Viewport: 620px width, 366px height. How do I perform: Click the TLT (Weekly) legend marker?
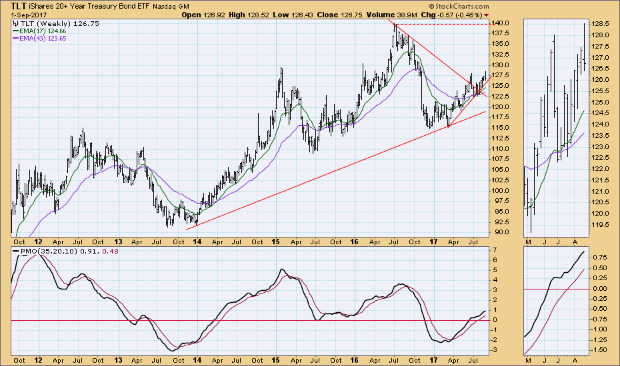pos(16,23)
